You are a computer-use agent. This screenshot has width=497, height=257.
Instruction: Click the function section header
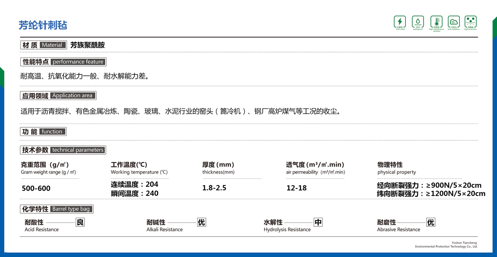[43, 132]
